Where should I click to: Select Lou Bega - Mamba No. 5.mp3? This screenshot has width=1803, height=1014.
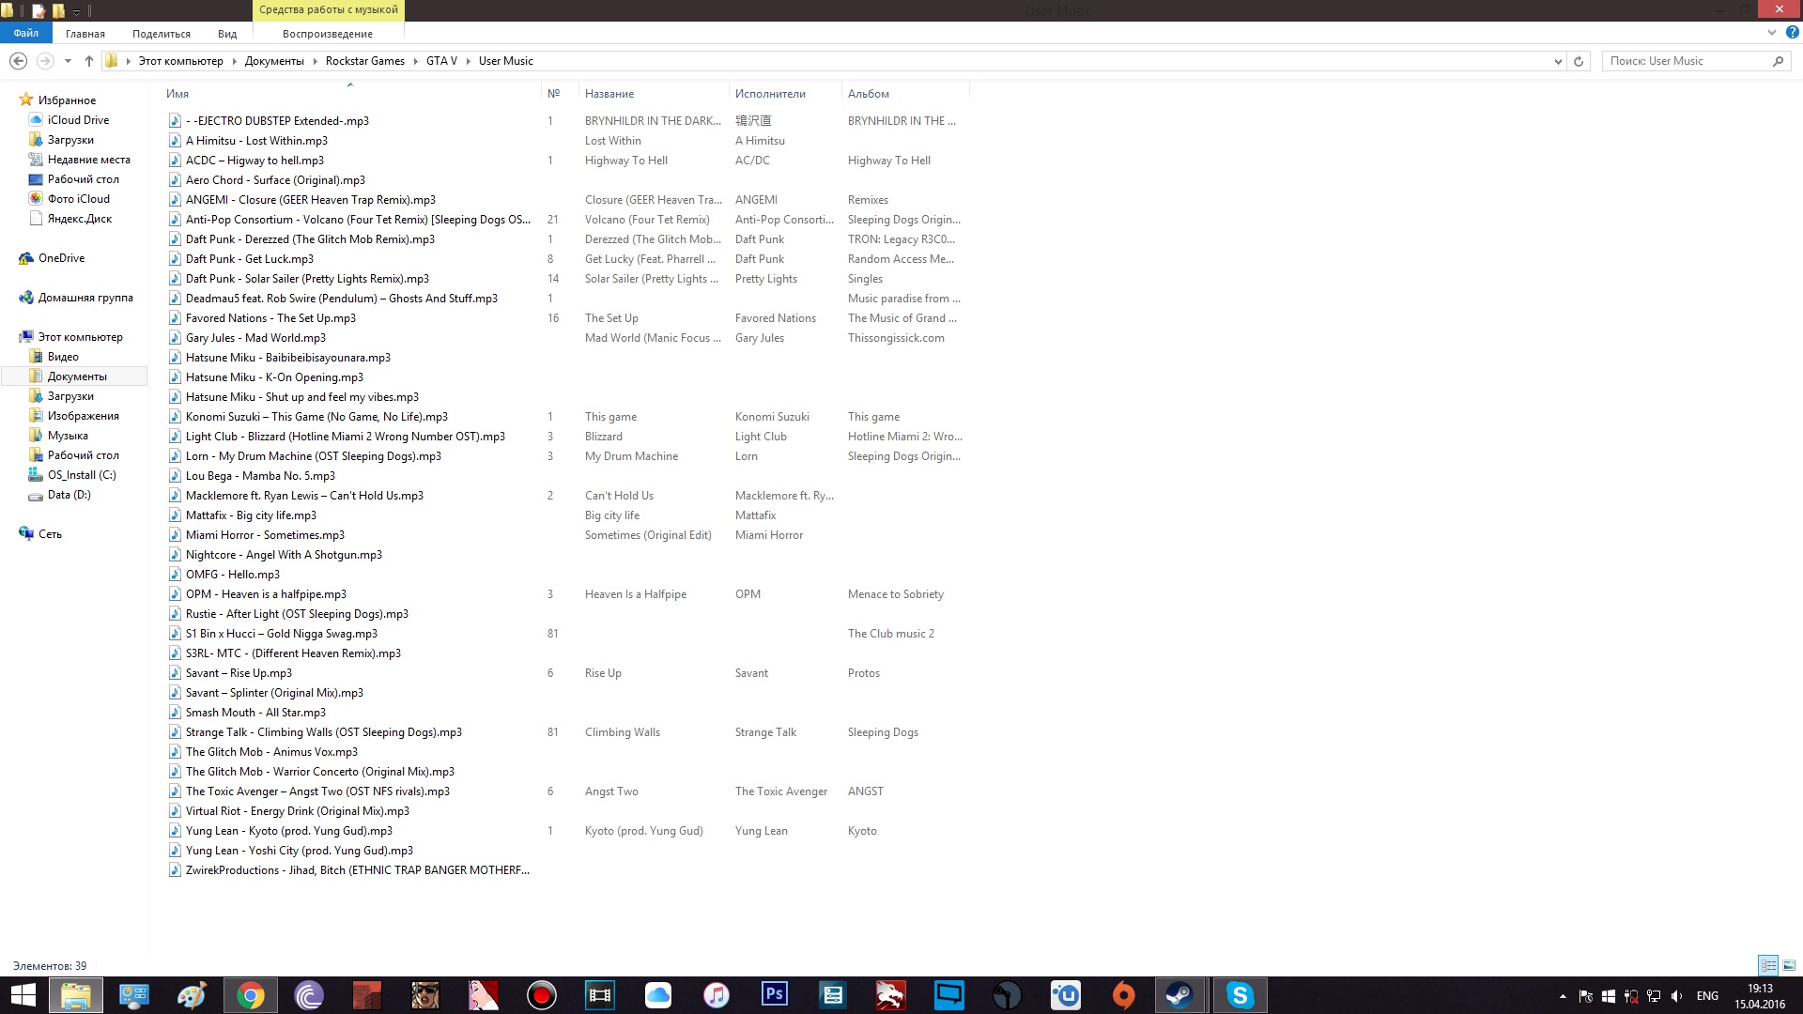(260, 476)
